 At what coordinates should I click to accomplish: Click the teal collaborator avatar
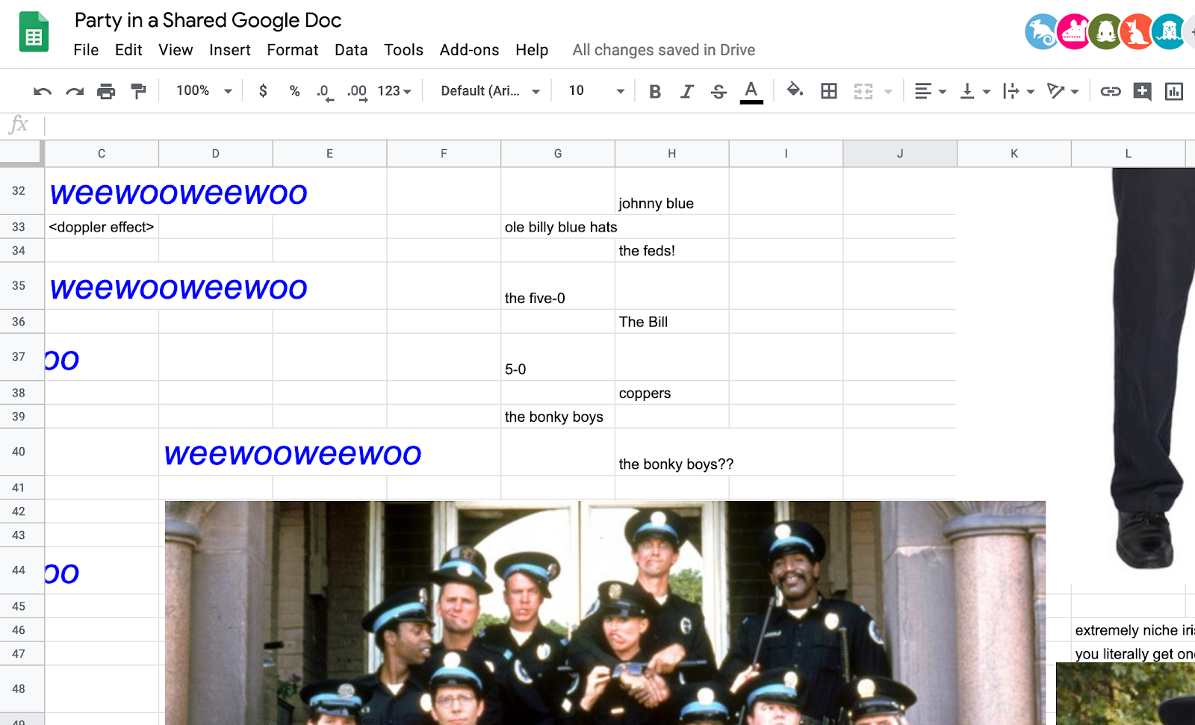[x=1169, y=32]
